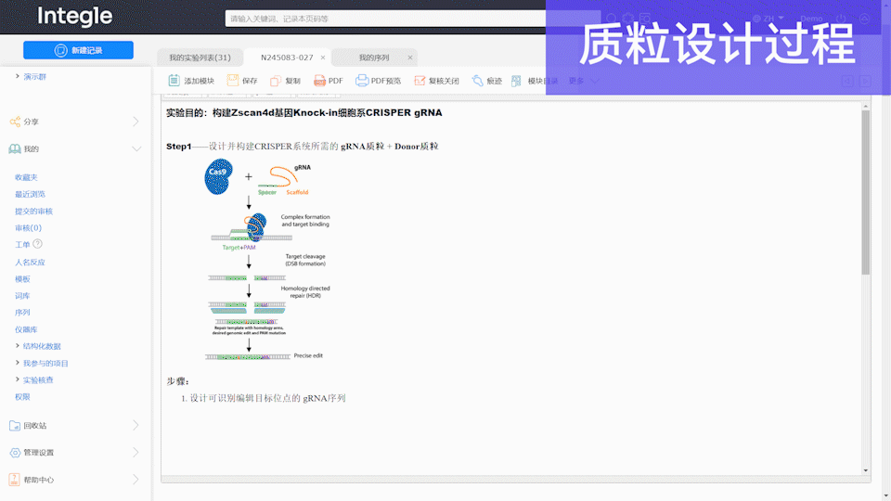Click the 工单 help question icon
891x501 pixels.
(x=37, y=244)
